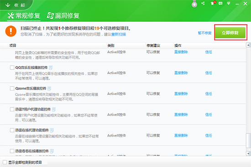This screenshot has width=251, height=167.
Task: Click 直接删除 for 迅雷在线代理功能组件
Action: pos(181,136)
